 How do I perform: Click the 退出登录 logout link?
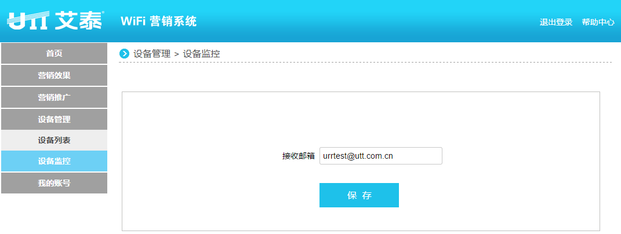[x=556, y=22]
